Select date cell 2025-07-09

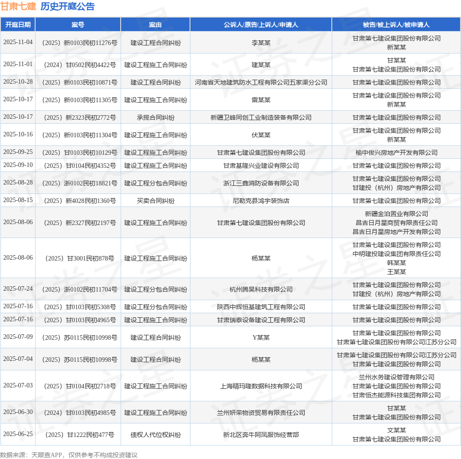(18, 337)
